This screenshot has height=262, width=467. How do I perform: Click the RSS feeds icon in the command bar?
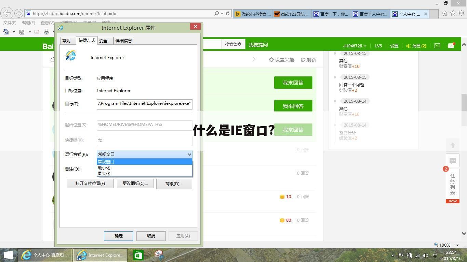pyautogui.click(x=22, y=32)
